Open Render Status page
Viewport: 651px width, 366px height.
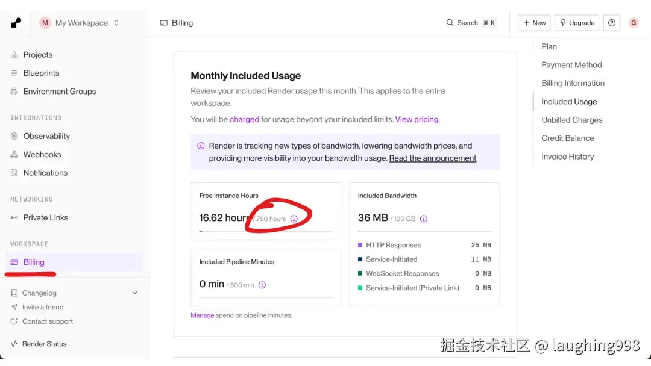pos(44,344)
